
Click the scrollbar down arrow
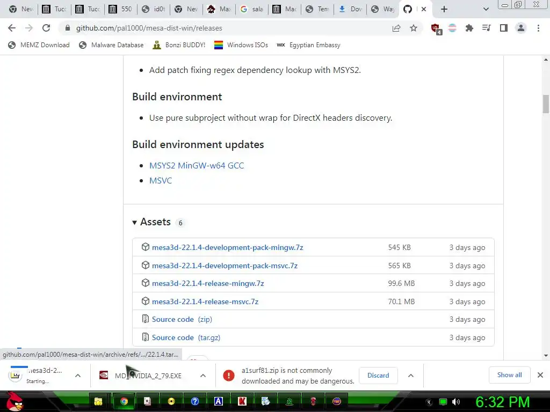point(546,356)
